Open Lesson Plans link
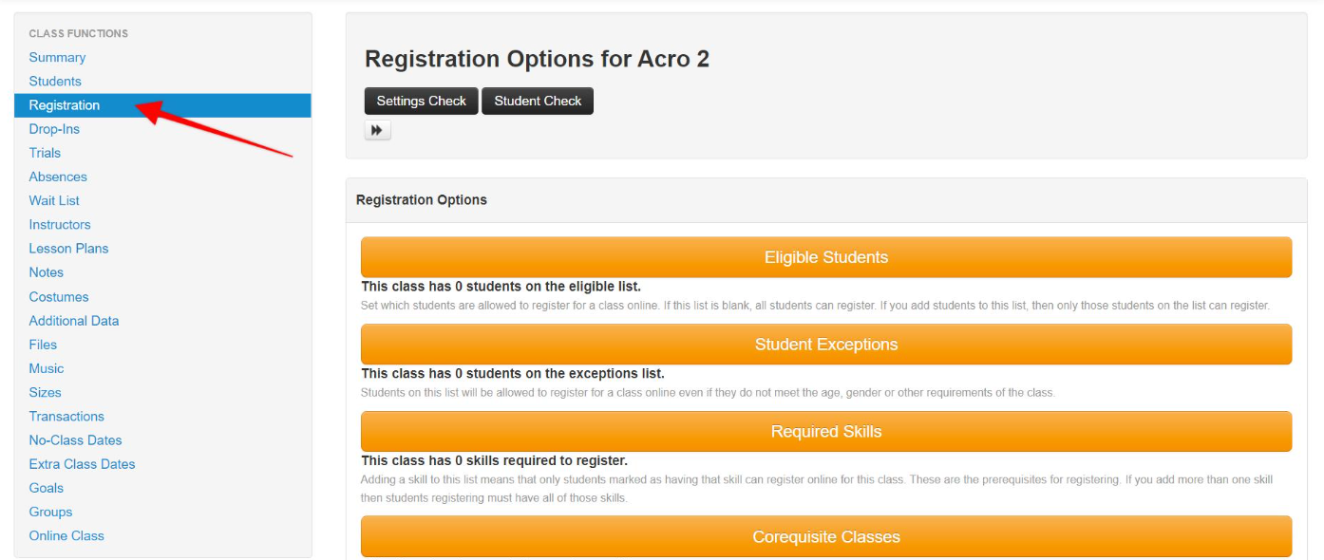The image size is (1324, 560). pos(68,249)
